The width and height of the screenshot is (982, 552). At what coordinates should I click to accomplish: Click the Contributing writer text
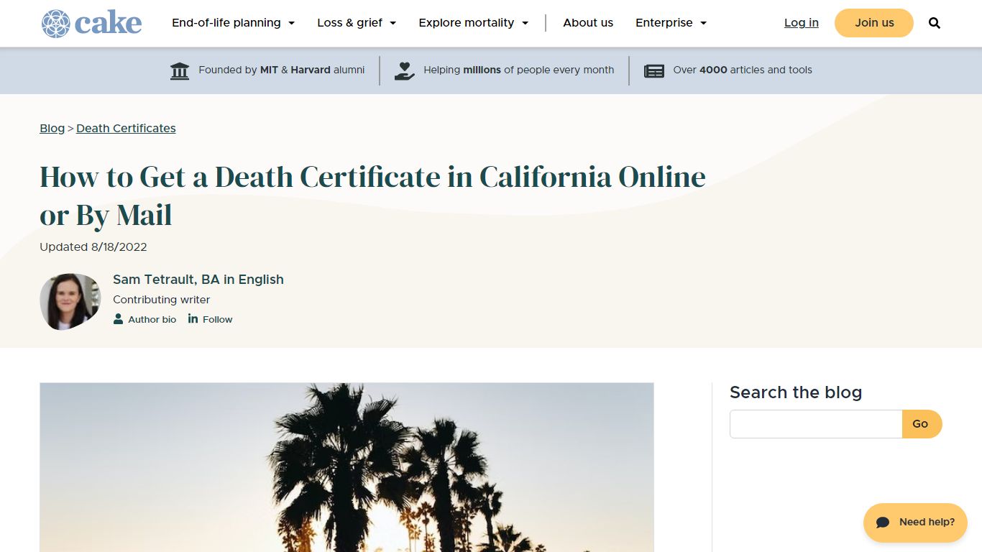coord(162,300)
